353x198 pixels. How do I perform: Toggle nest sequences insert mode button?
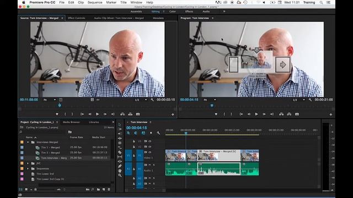(x=129, y=133)
